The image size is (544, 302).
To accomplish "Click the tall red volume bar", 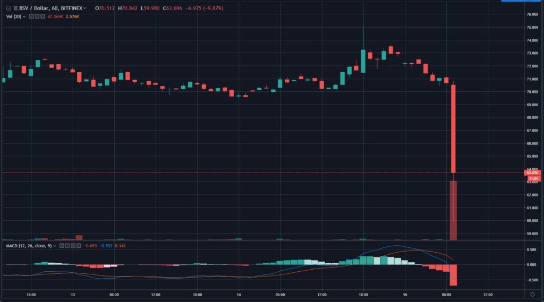I will point(453,210).
